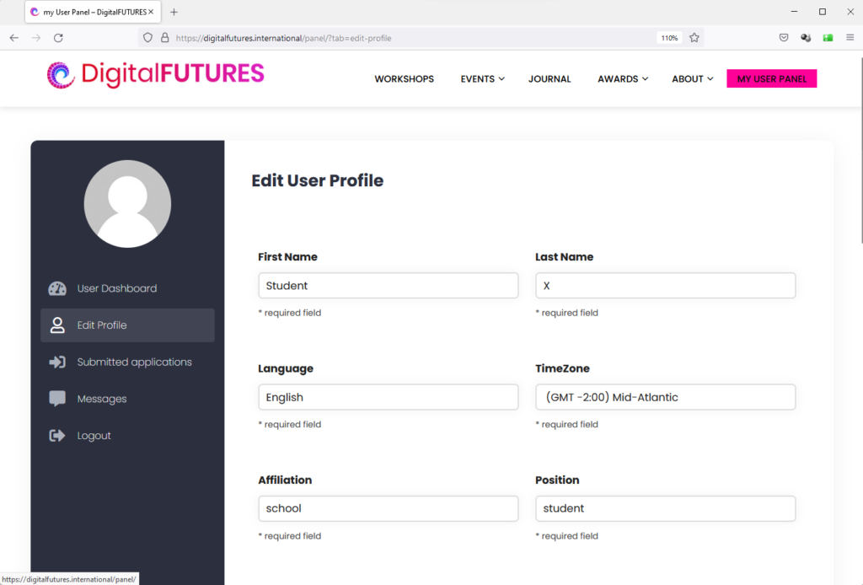Click the Logout exit icon

(57, 435)
